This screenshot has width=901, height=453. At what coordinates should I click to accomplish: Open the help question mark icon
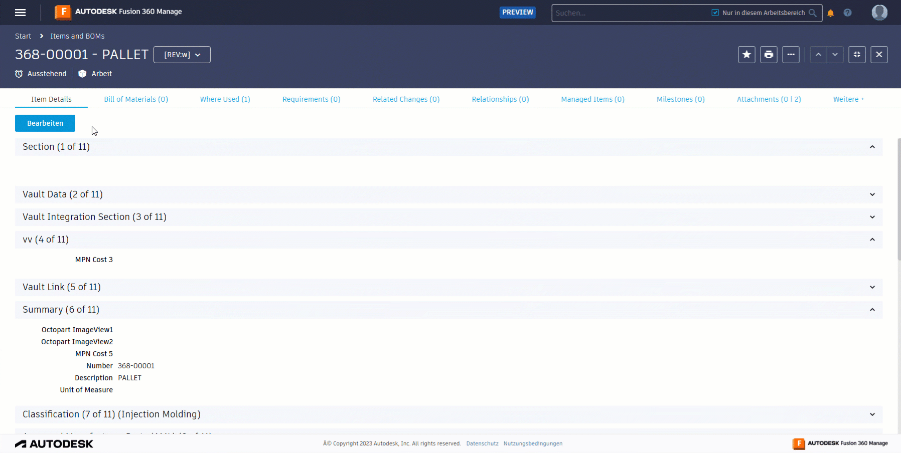pos(847,13)
